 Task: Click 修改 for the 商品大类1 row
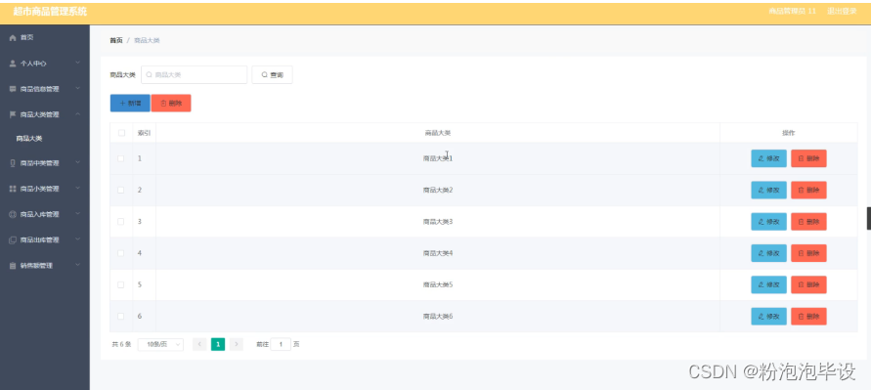[x=768, y=158]
